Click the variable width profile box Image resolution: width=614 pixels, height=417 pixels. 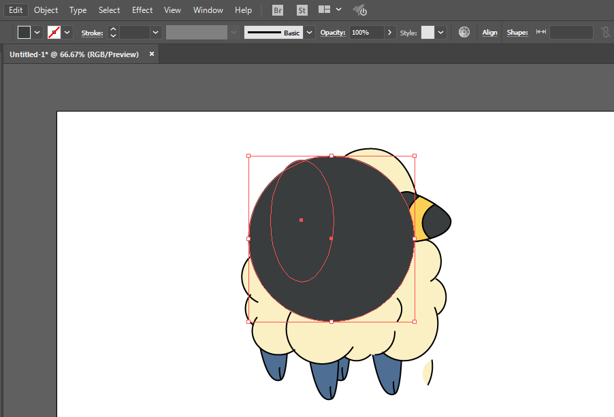coord(197,33)
